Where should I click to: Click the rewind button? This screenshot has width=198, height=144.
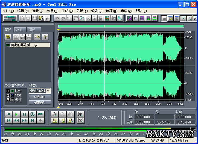16,121
